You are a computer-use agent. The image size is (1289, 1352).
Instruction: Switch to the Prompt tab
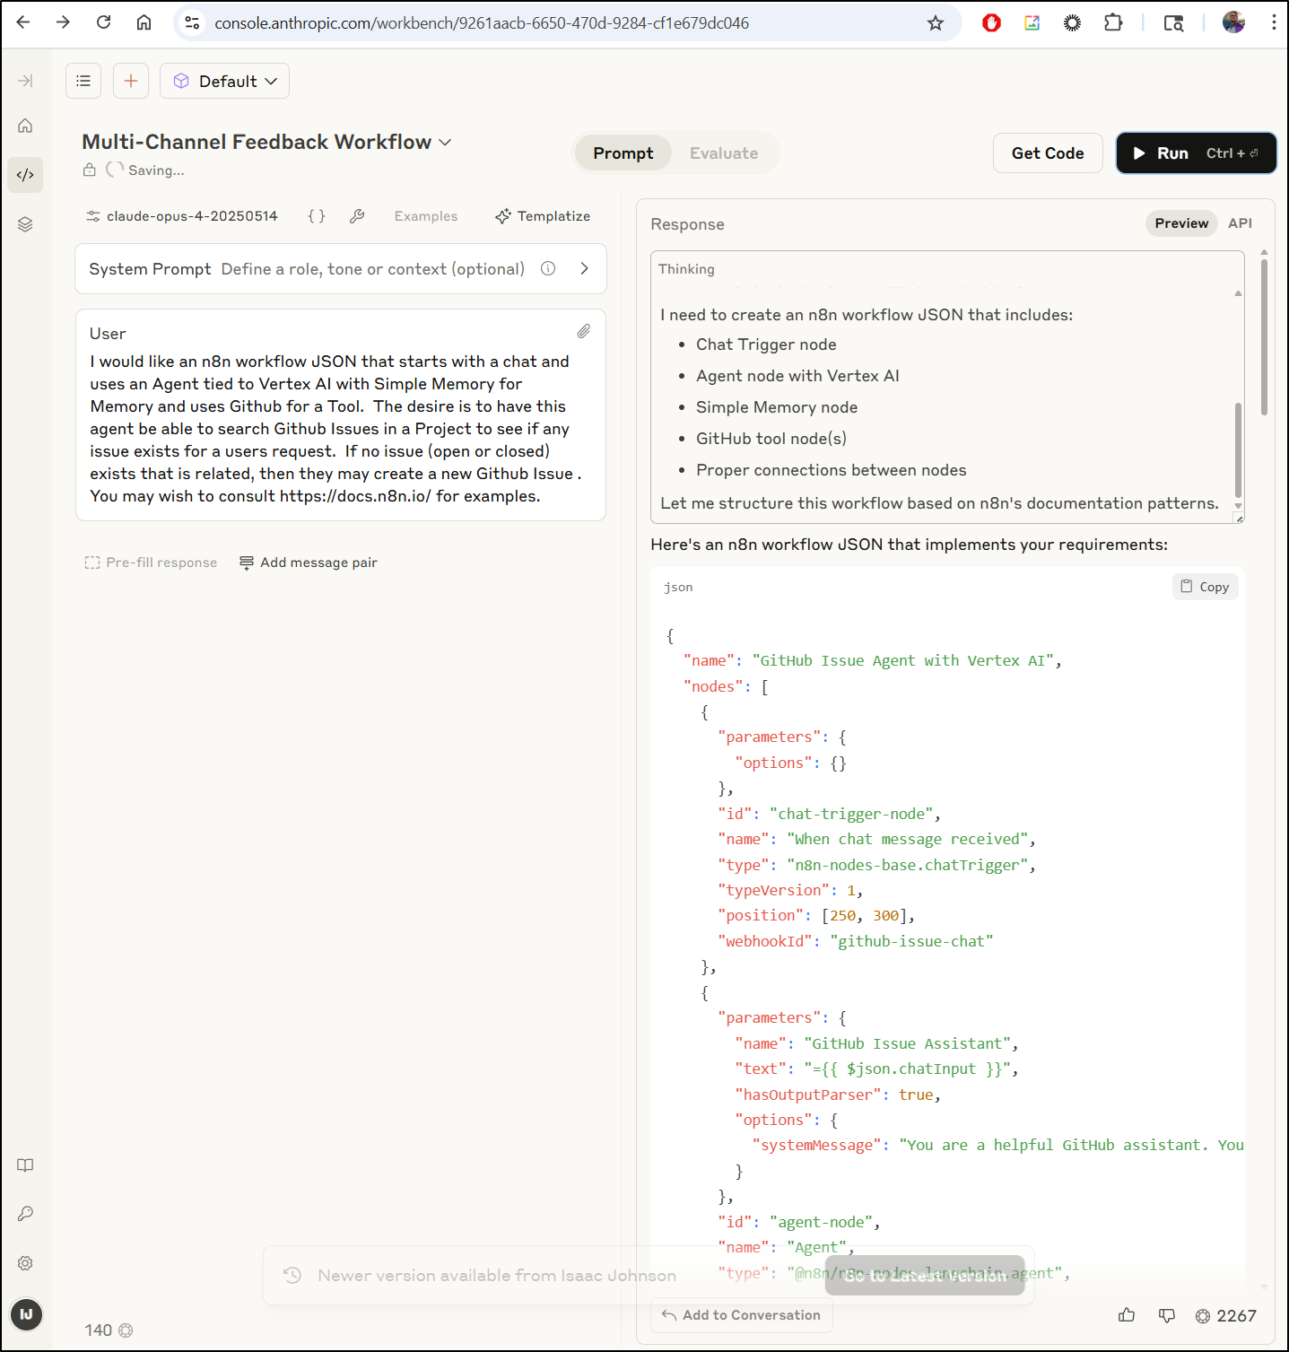tap(623, 153)
